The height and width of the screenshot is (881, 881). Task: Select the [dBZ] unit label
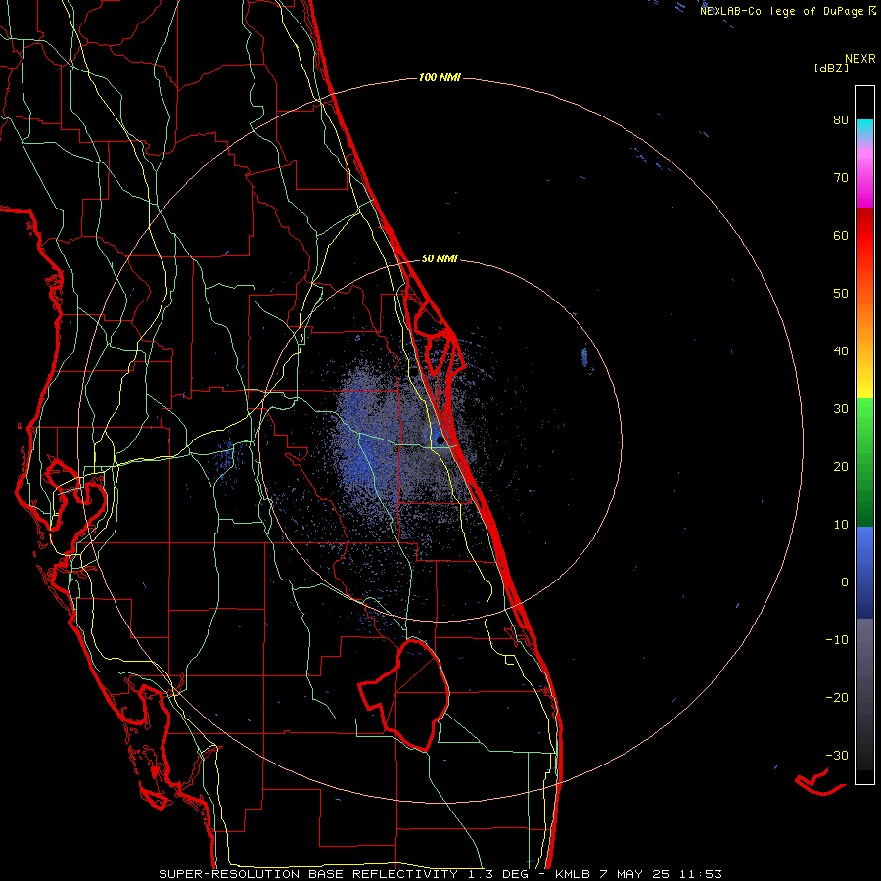coord(831,69)
